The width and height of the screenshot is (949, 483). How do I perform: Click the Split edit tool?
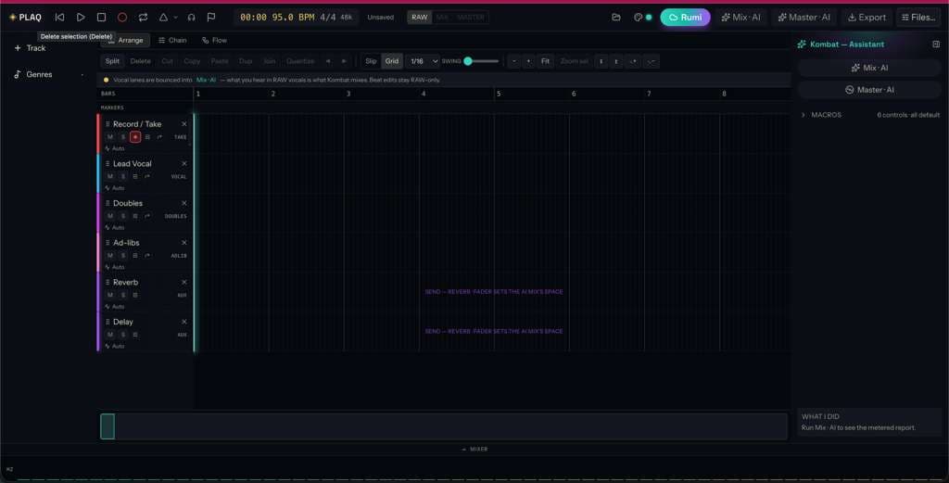coord(112,61)
